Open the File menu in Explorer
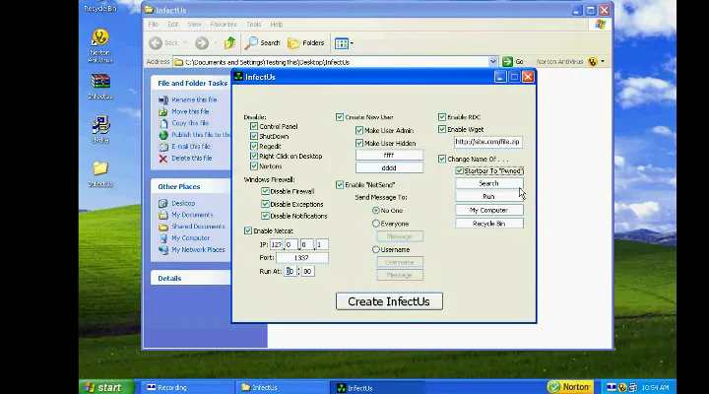Image resolution: width=709 pixels, height=394 pixels. coord(154,25)
